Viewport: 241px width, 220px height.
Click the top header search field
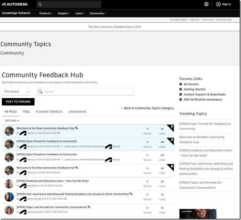coord(69,4)
